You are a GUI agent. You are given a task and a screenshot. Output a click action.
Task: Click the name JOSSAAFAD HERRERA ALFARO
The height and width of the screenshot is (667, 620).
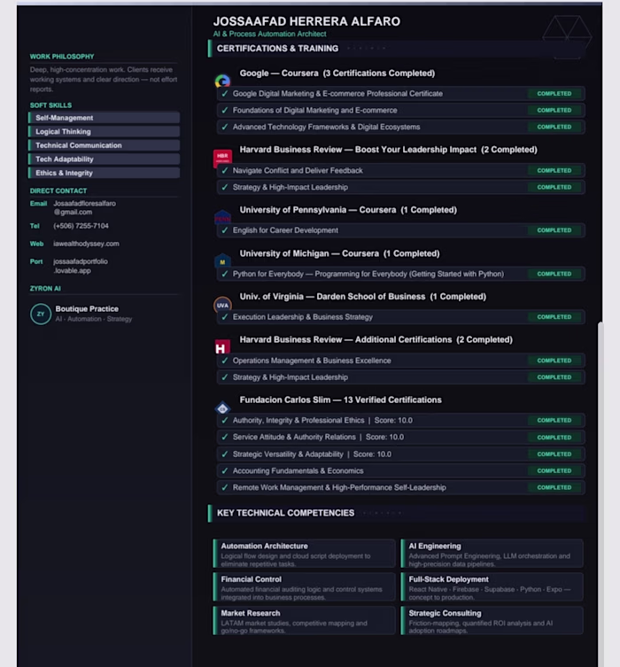click(x=306, y=21)
